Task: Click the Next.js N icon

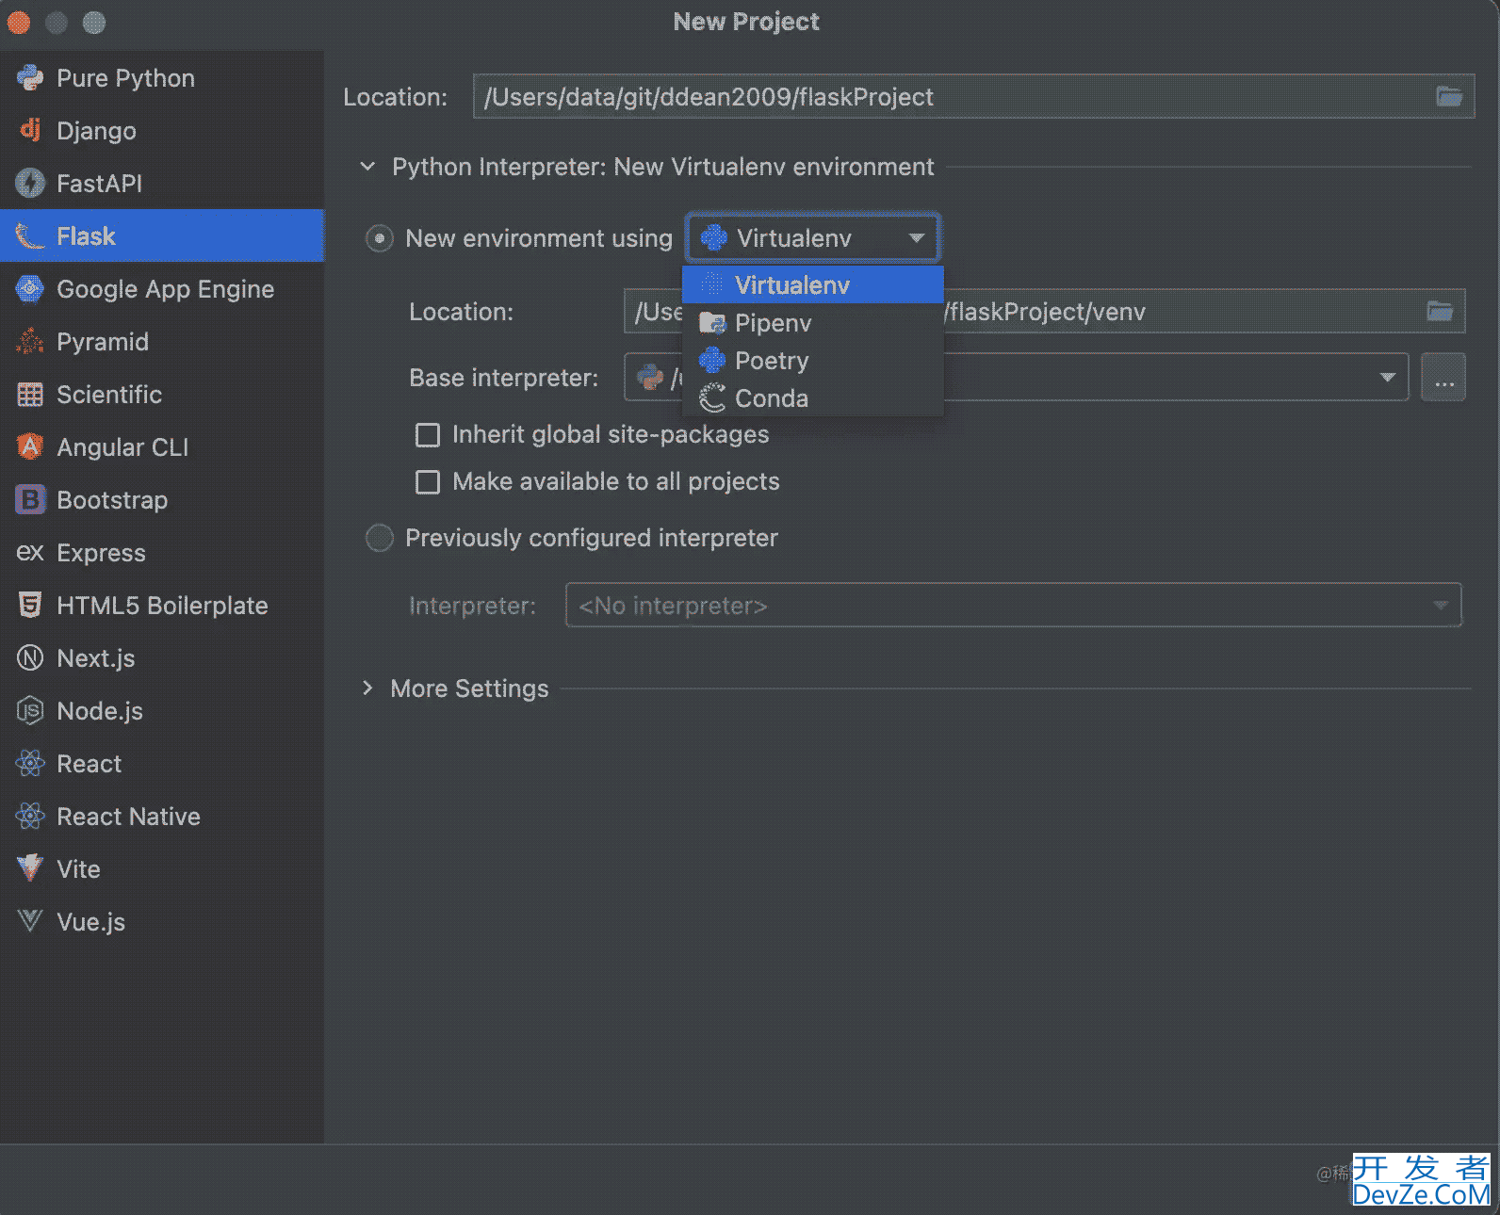Action: pyautogui.click(x=30, y=657)
